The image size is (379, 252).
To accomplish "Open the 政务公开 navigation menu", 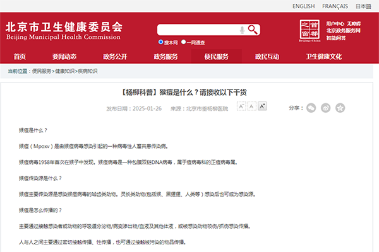I will [115, 57].
